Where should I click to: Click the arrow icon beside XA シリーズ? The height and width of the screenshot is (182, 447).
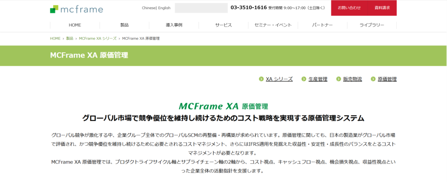click(x=261, y=79)
